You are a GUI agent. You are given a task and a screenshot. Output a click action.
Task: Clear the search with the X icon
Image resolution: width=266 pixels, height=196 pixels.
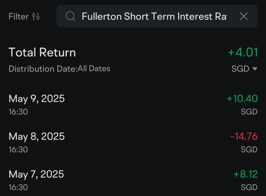pos(244,16)
